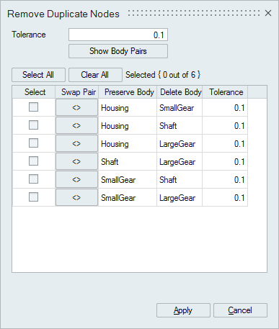This screenshot has width=279, height=329.
Task: Tick checkbox for Housing–Shaft row
Action: point(33,125)
